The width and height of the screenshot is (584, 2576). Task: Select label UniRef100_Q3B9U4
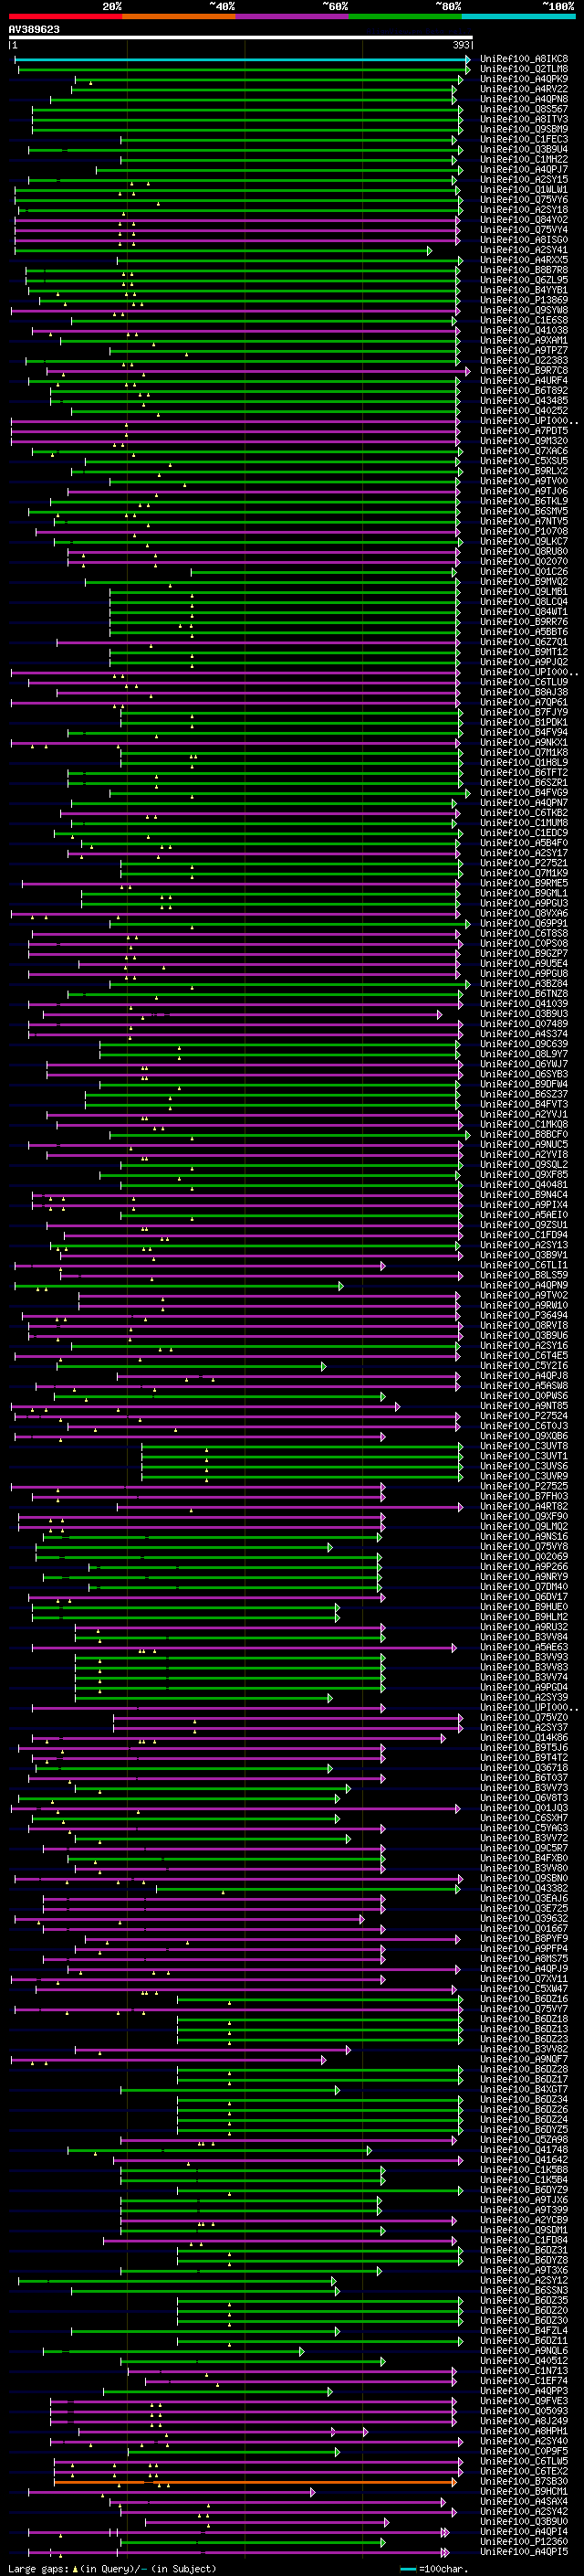(524, 149)
